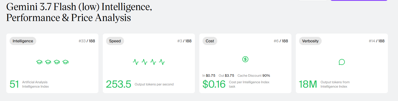Click the speech bubble icon in Verbosity card
398x101 pixels.
[x=342, y=62]
